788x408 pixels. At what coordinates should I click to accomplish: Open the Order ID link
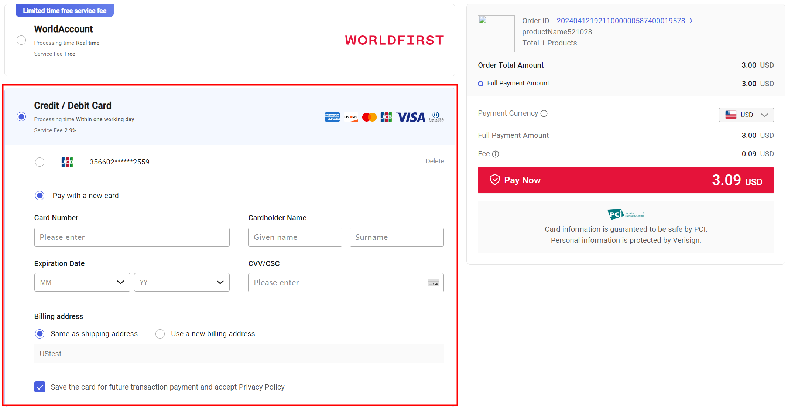click(621, 21)
